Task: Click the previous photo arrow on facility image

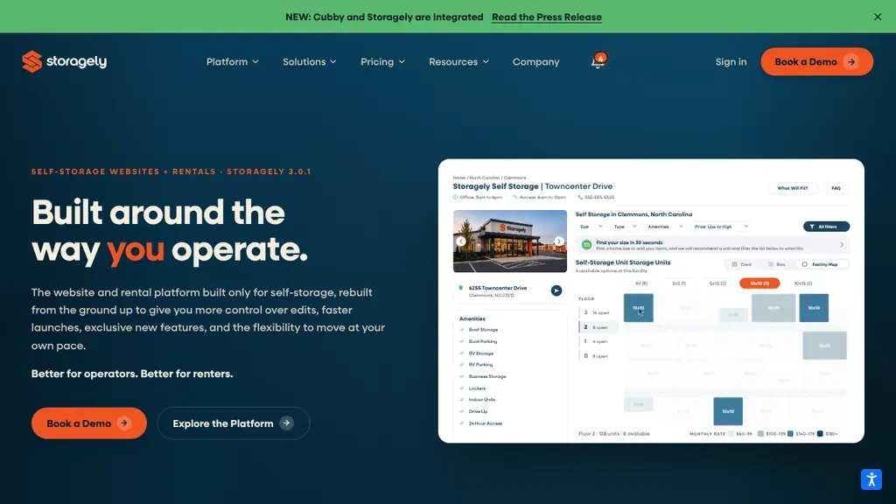Action: (x=461, y=241)
